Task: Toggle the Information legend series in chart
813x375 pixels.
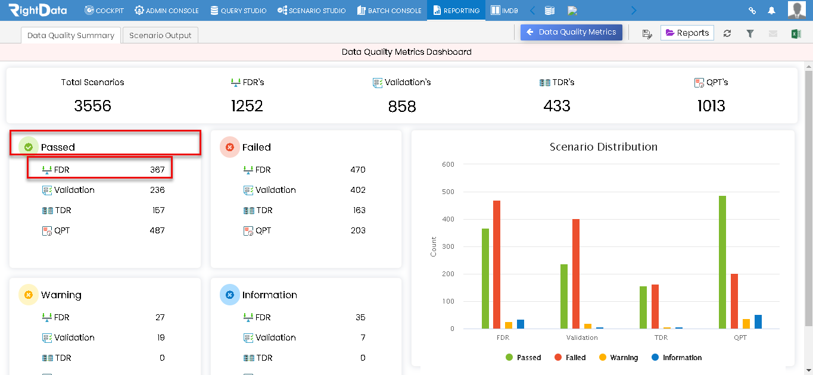Action: coord(677,358)
